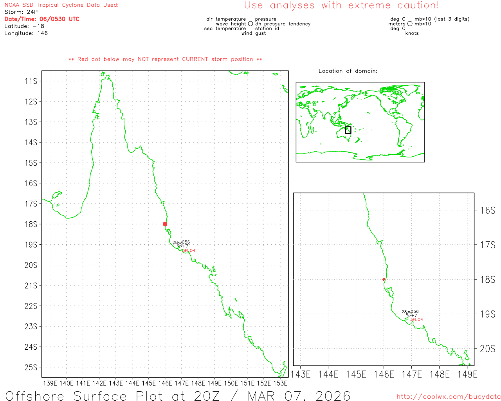Click station ID 3FL04 on inset map
Image resolution: width=501 pixels, height=401 pixels.
click(x=417, y=320)
